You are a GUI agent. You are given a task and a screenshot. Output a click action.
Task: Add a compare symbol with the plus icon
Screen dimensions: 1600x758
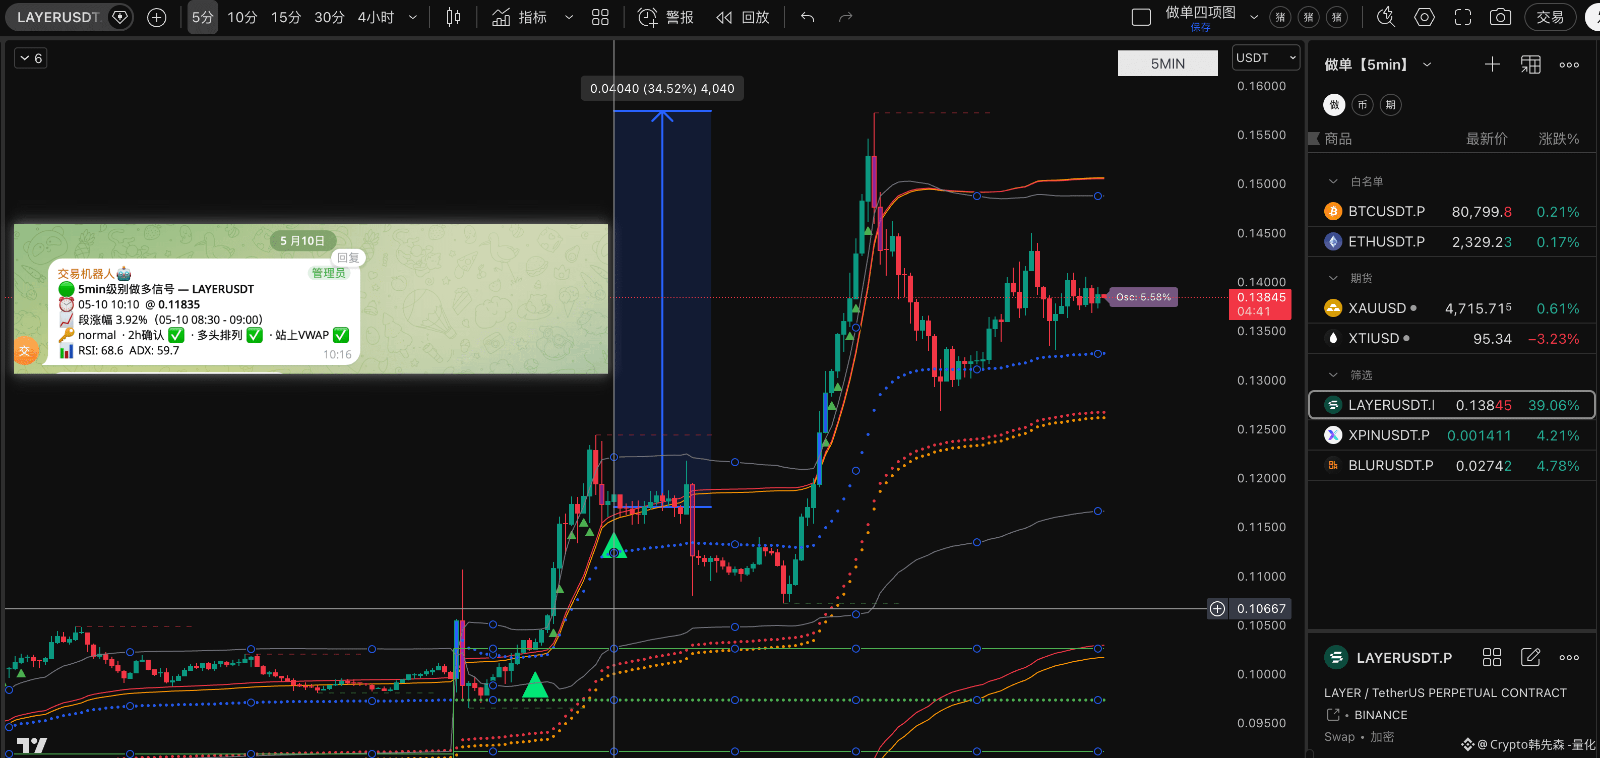[x=156, y=17]
